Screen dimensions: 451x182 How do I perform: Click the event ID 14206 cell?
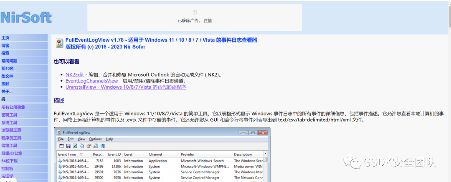pos(116,167)
